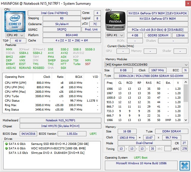
Task: Click the Logical value 8
Action: 97,18
